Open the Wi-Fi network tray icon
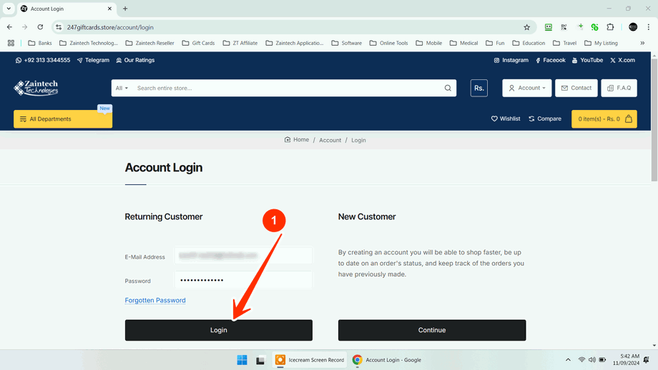Viewport: 658px width, 370px height. coord(581,360)
